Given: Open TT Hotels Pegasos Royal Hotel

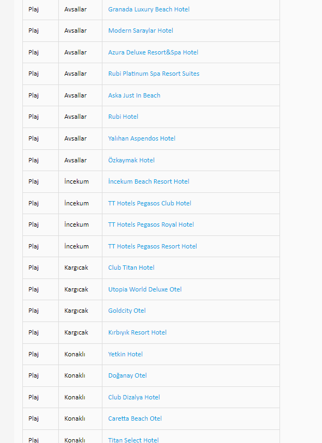Looking at the screenshot, I should (x=151, y=224).
